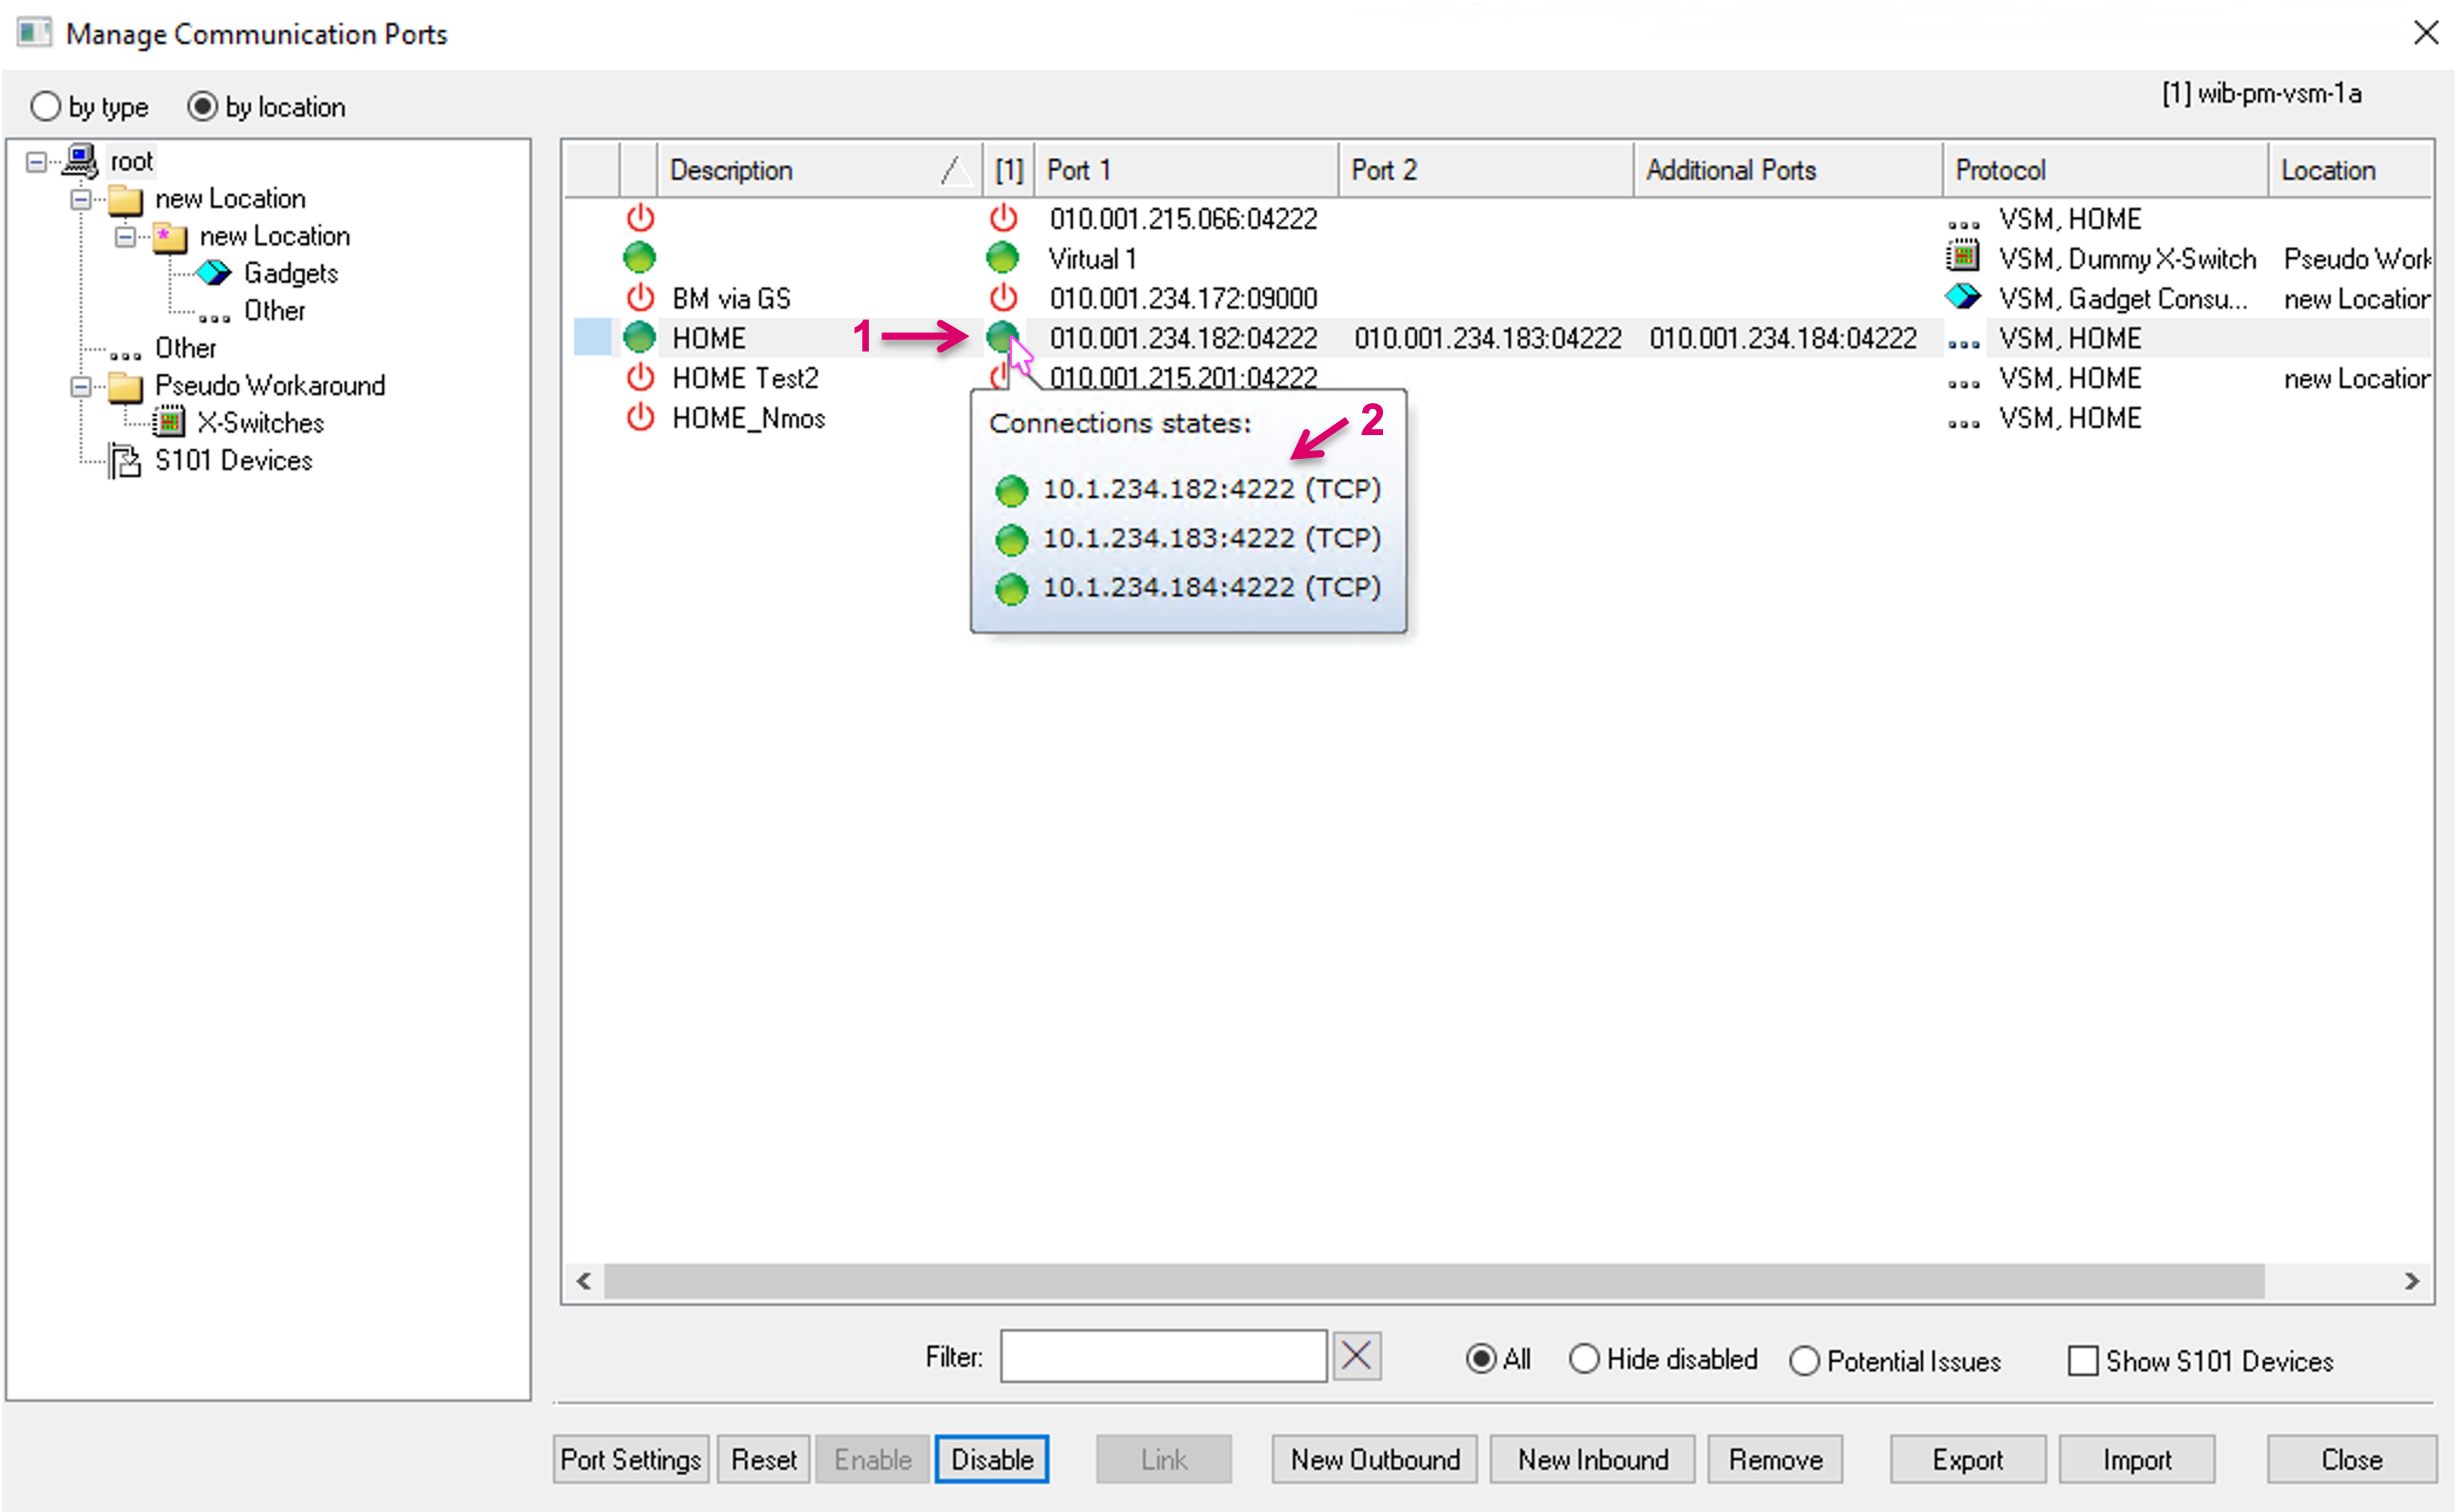Click the red power icon beside BM via GS
This screenshot has width=2455, height=1512.
(x=640, y=298)
